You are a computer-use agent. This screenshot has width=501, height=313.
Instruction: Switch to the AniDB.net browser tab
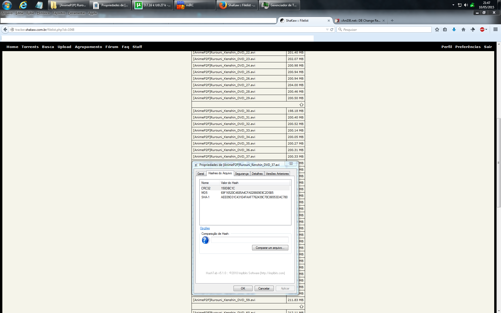click(360, 21)
